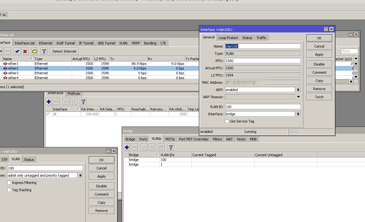The width and height of the screenshot is (365, 222).
Task: Expand the ARP Timeout field arrow
Action: (x=298, y=97)
